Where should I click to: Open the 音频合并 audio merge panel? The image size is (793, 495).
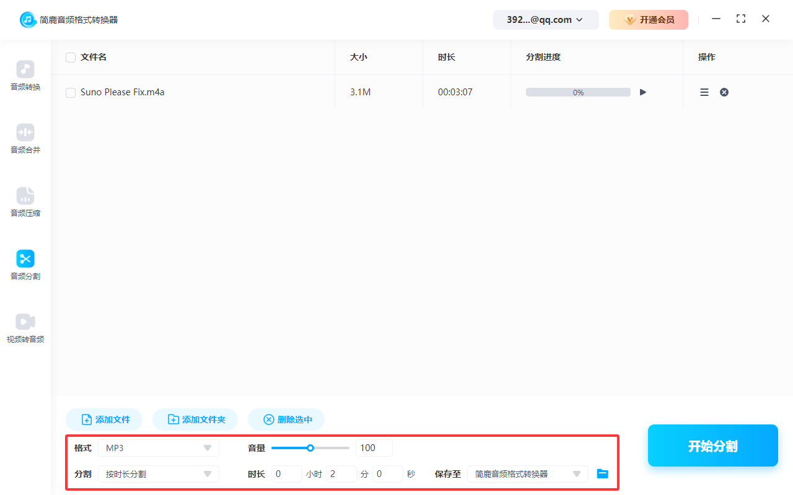click(x=25, y=139)
